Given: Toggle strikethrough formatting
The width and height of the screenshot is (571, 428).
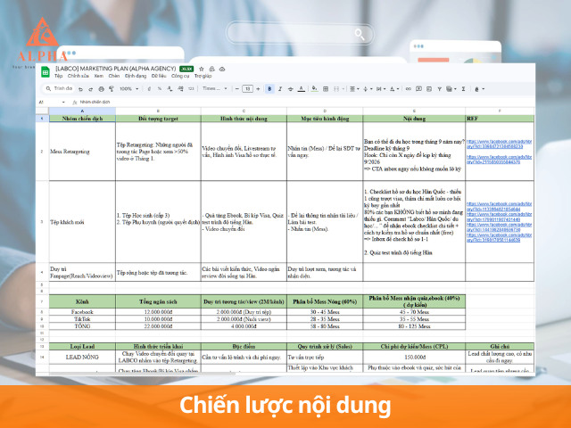Looking at the screenshot, I should click(290, 89).
